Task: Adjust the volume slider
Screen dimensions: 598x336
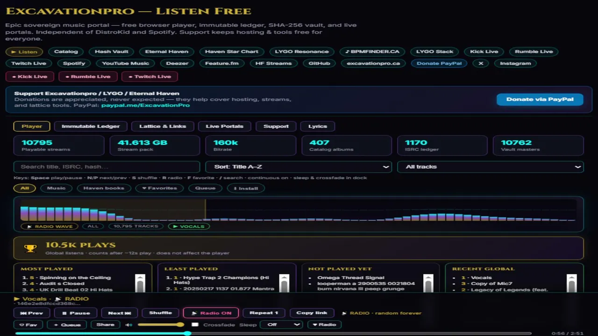Action: tap(161, 324)
